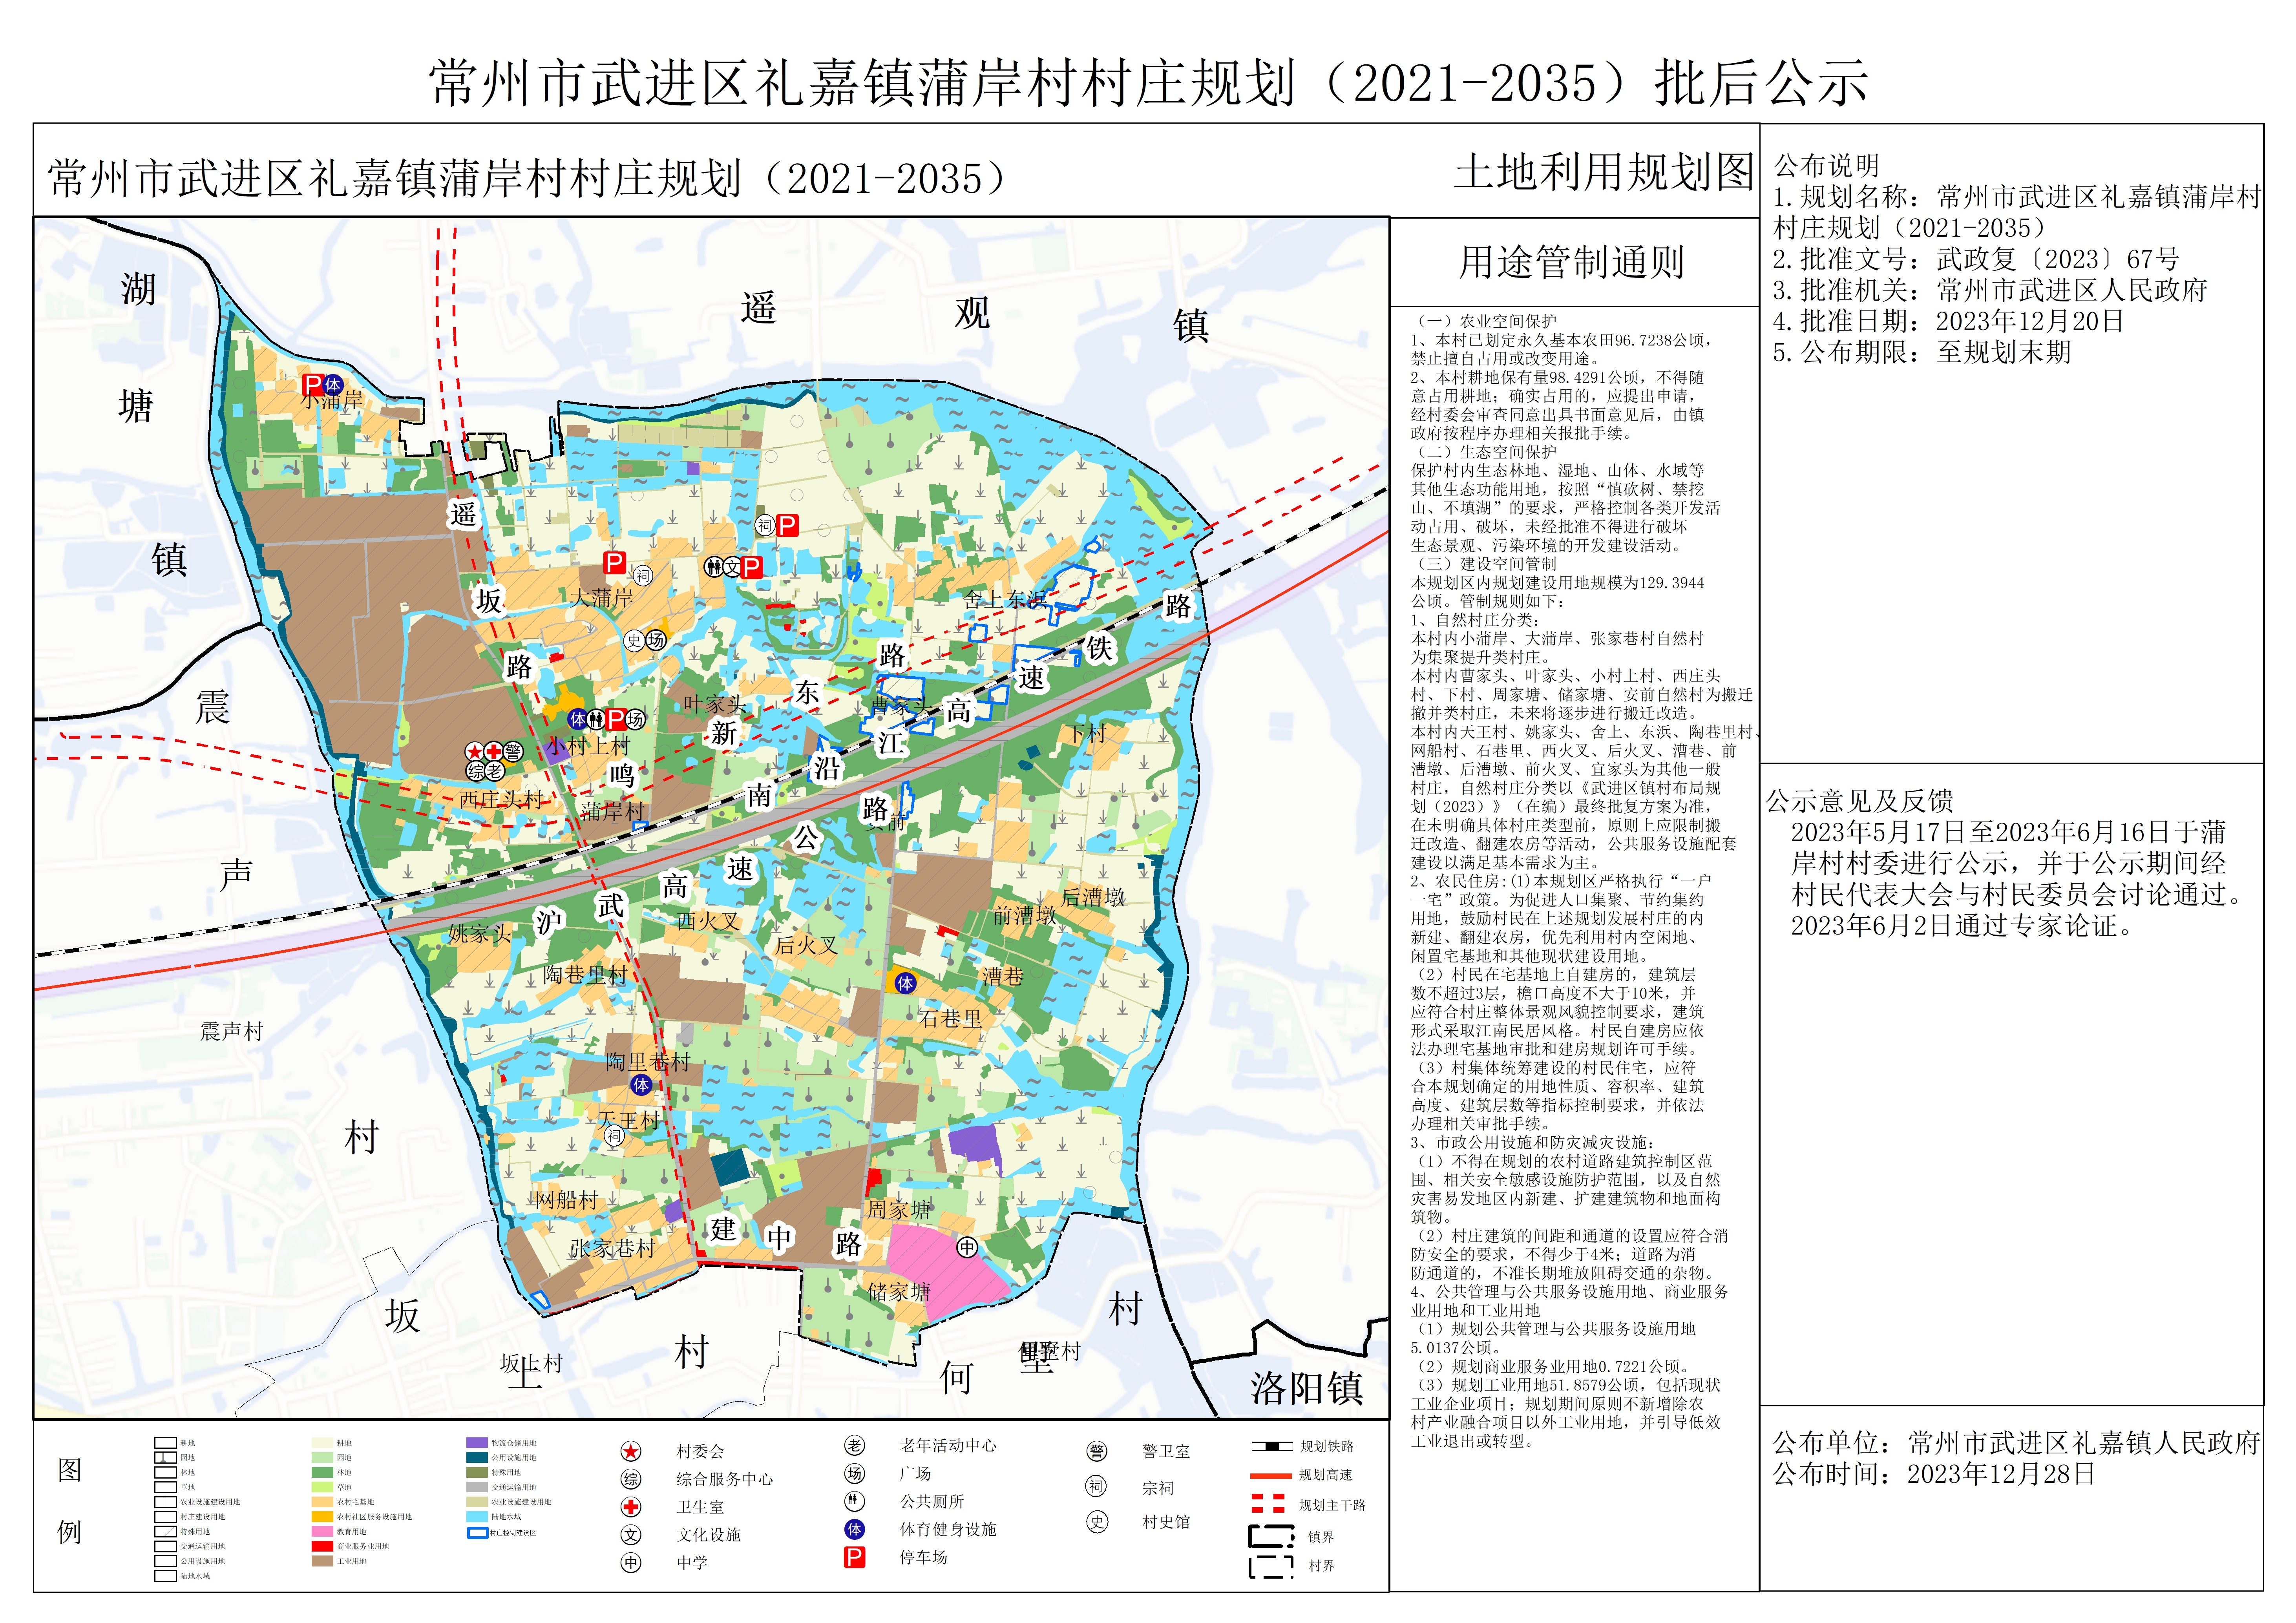The width and height of the screenshot is (2296, 1623).
Task: Click the 批准日期 2023年12月20日 line
Action: (x=1948, y=321)
